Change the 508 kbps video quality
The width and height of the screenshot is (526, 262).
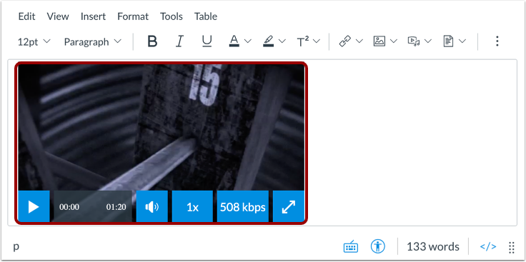(243, 207)
